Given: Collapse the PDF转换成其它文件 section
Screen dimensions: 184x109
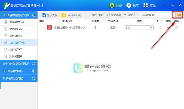Looking at the screenshot, I should [19, 15].
